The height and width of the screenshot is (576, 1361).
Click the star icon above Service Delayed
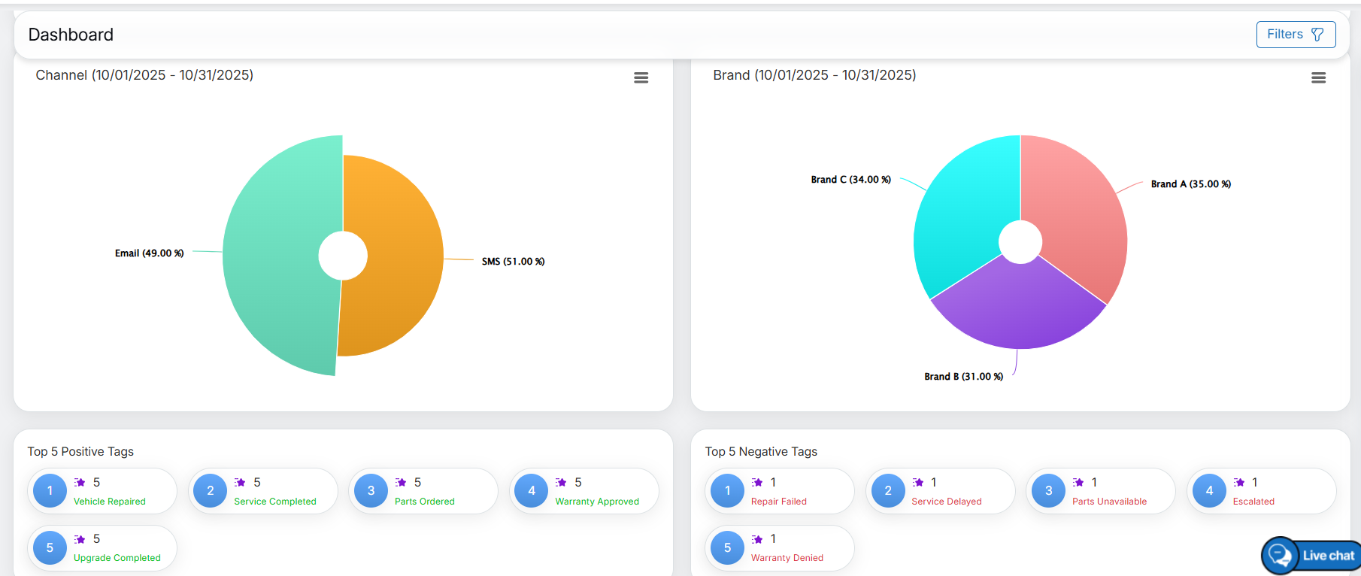coord(918,483)
